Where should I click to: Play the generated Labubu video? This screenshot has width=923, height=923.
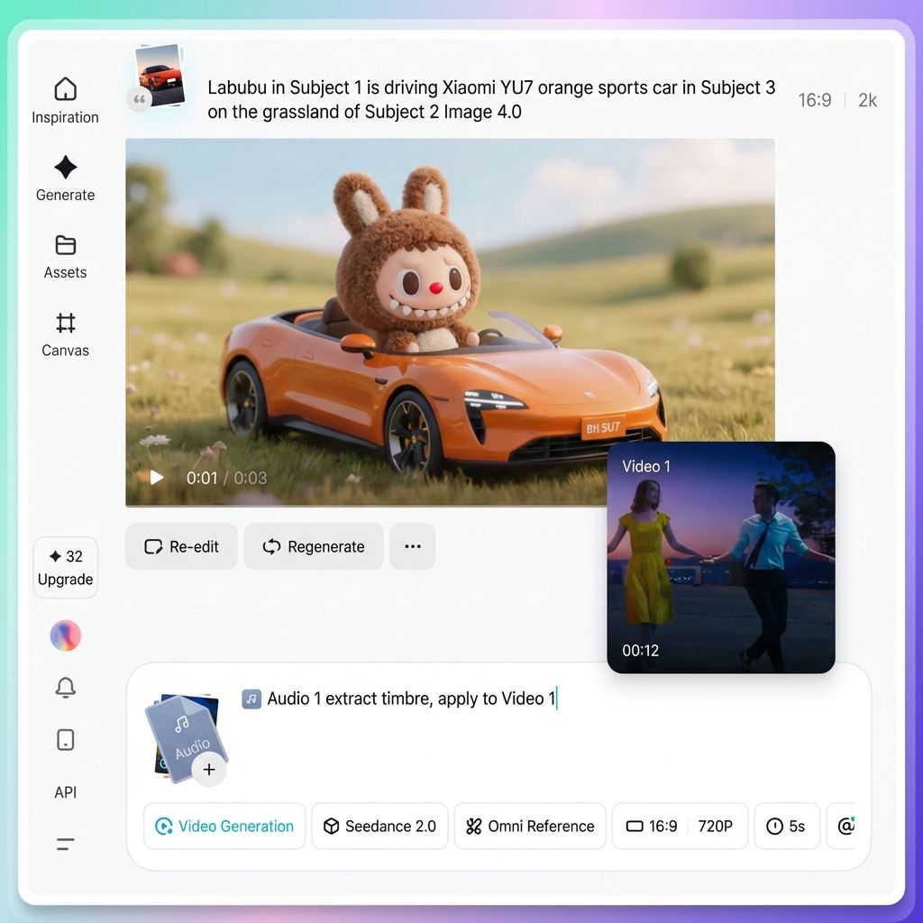coord(157,478)
